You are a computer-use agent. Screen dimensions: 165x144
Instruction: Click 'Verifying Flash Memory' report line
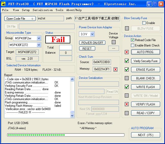[x=33, y=106]
